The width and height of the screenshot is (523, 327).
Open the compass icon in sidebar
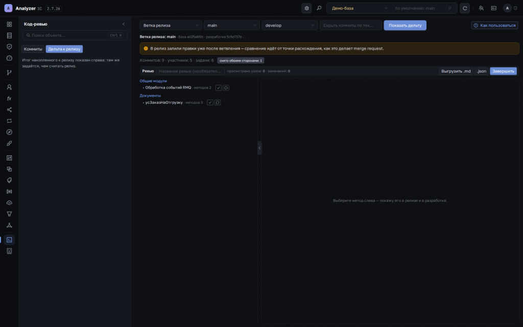click(x=9, y=132)
